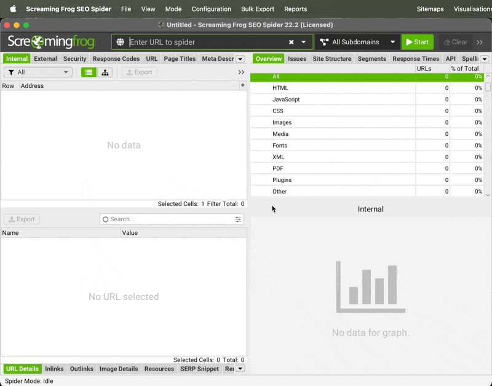Image resolution: width=492 pixels, height=386 pixels.
Task: Select the Inlinks bottom tab
Action: [x=54, y=369]
